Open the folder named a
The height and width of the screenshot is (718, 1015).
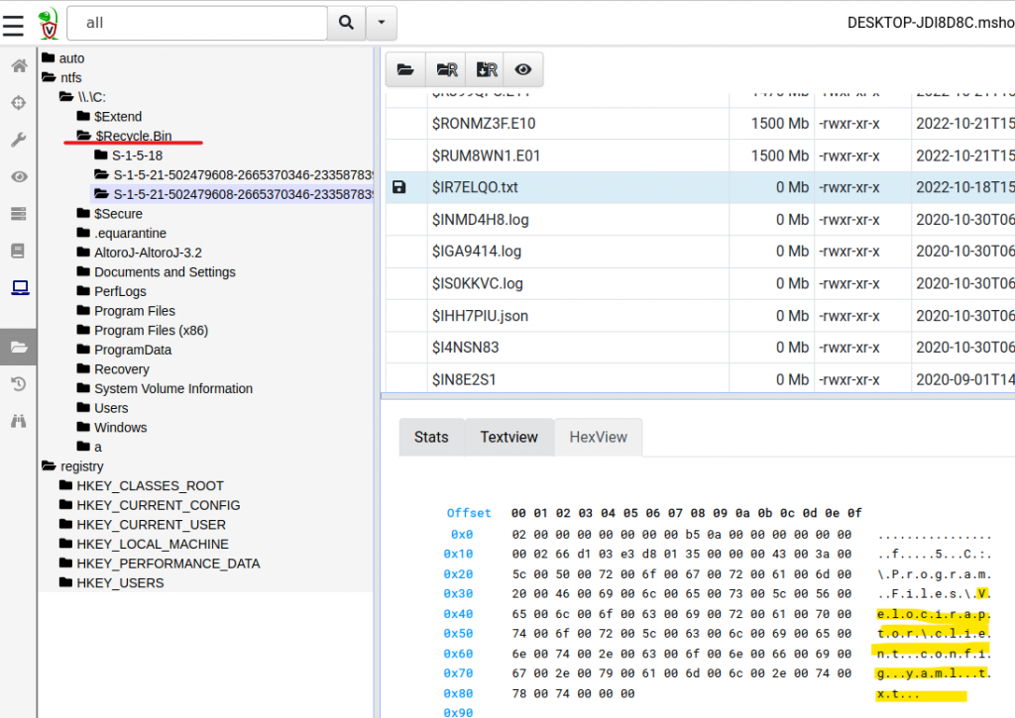point(89,447)
